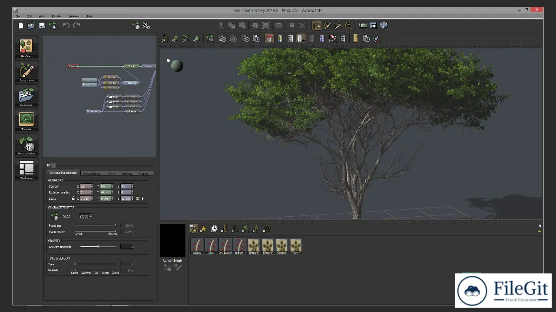Open the View menu

(x=42, y=16)
